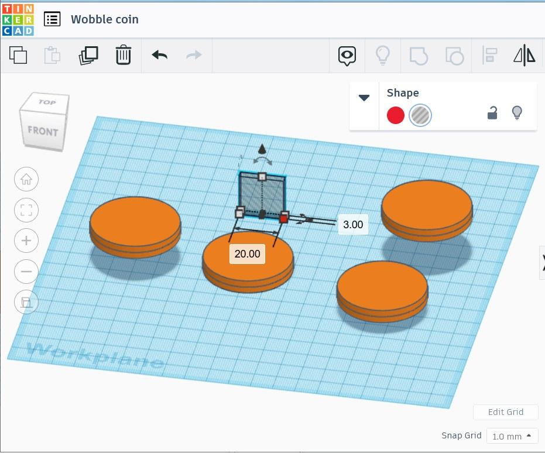This screenshot has height=453, width=545.
Task: Collapse the Shape panel arrow
Action: pyautogui.click(x=364, y=98)
